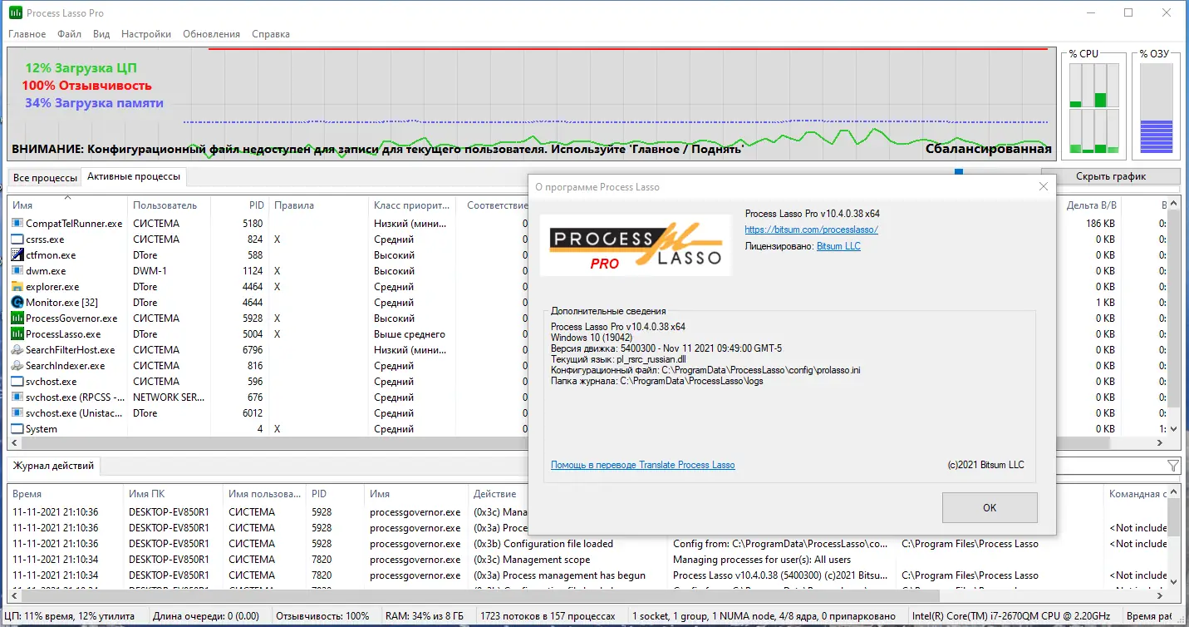The width and height of the screenshot is (1189, 627).
Task: Select the dwm.exe process icon
Action: click(x=17, y=271)
